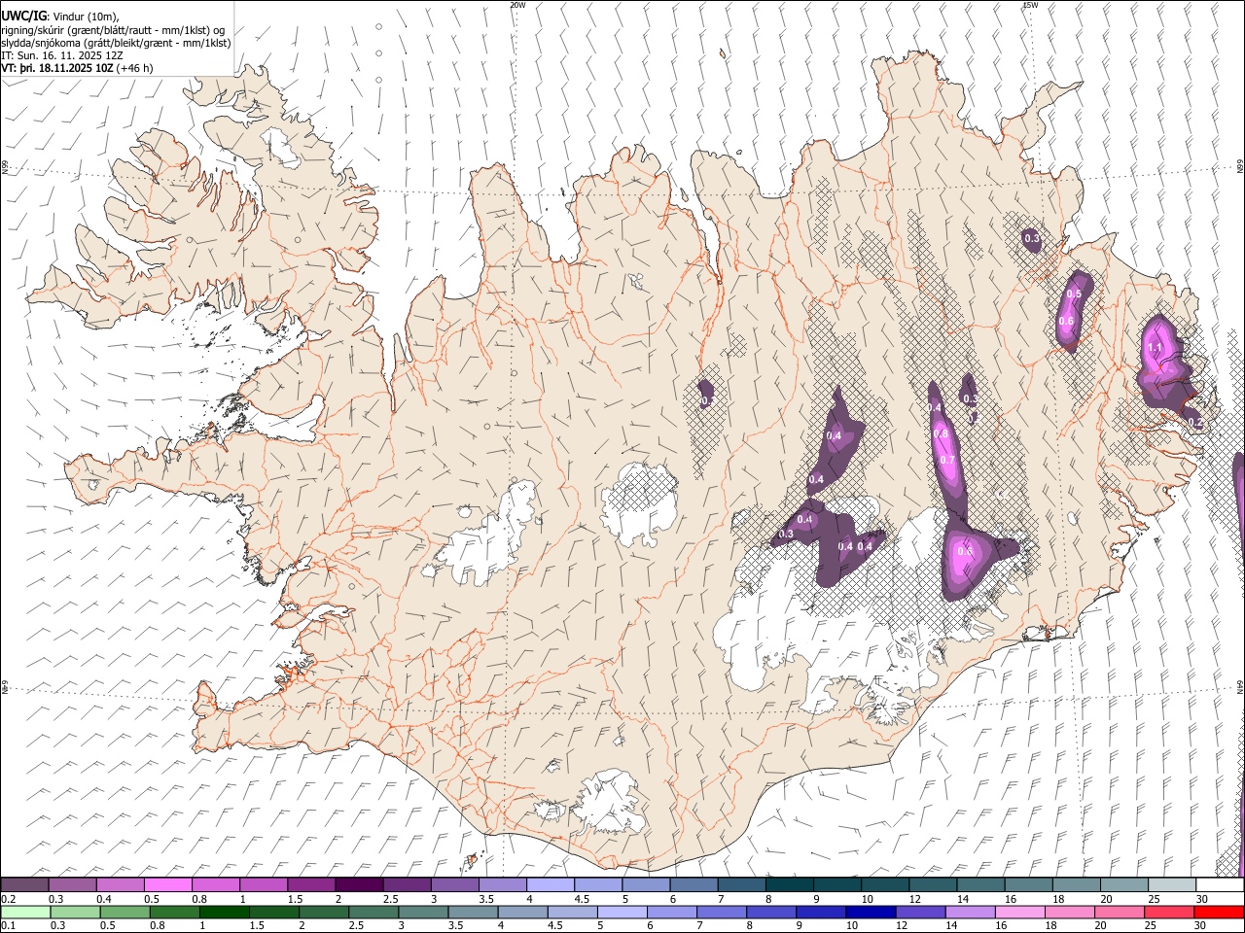
Task: Click the 'rigning/skúrir (grænt/blátt/rautt' legend description line
Action: tap(112, 30)
